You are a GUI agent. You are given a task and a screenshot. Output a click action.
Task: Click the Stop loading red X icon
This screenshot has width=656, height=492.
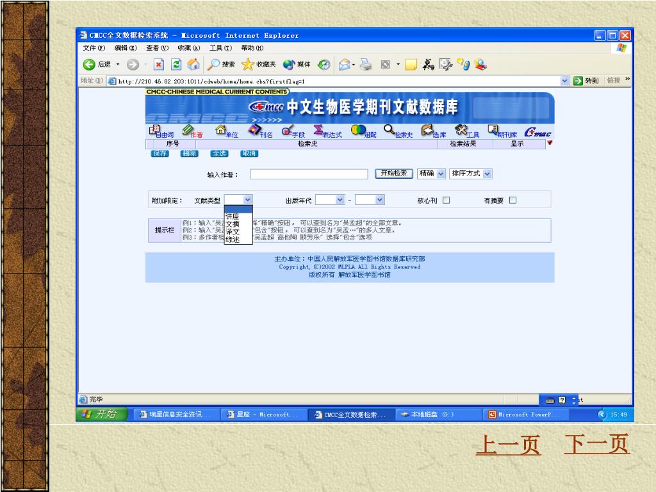pos(159,65)
